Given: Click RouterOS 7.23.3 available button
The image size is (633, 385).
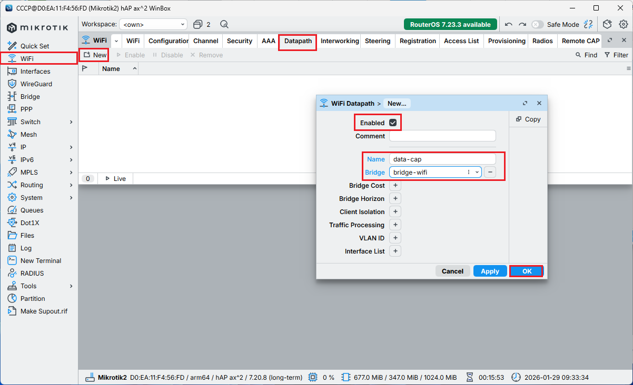Looking at the screenshot, I should click(x=450, y=24).
